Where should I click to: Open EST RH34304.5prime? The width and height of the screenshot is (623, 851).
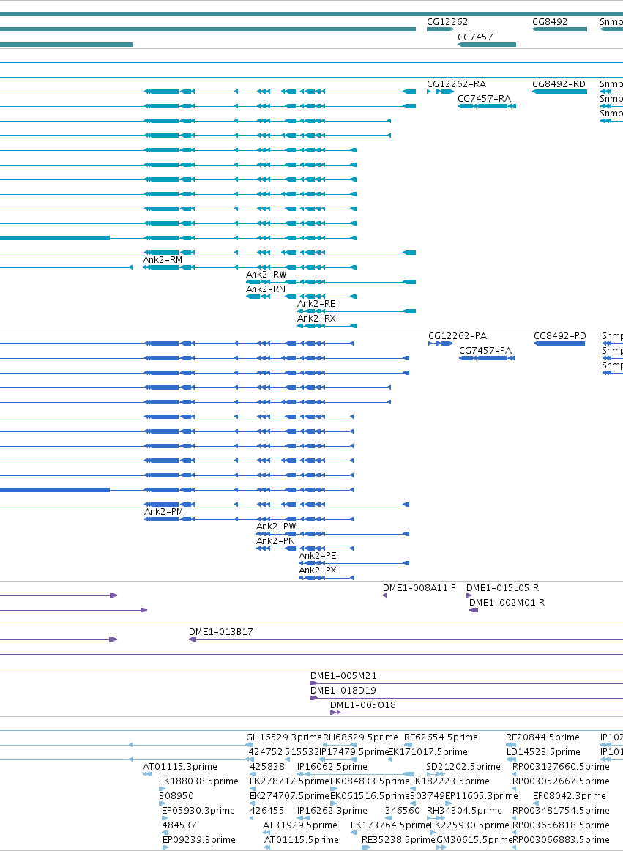[x=464, y=810]
